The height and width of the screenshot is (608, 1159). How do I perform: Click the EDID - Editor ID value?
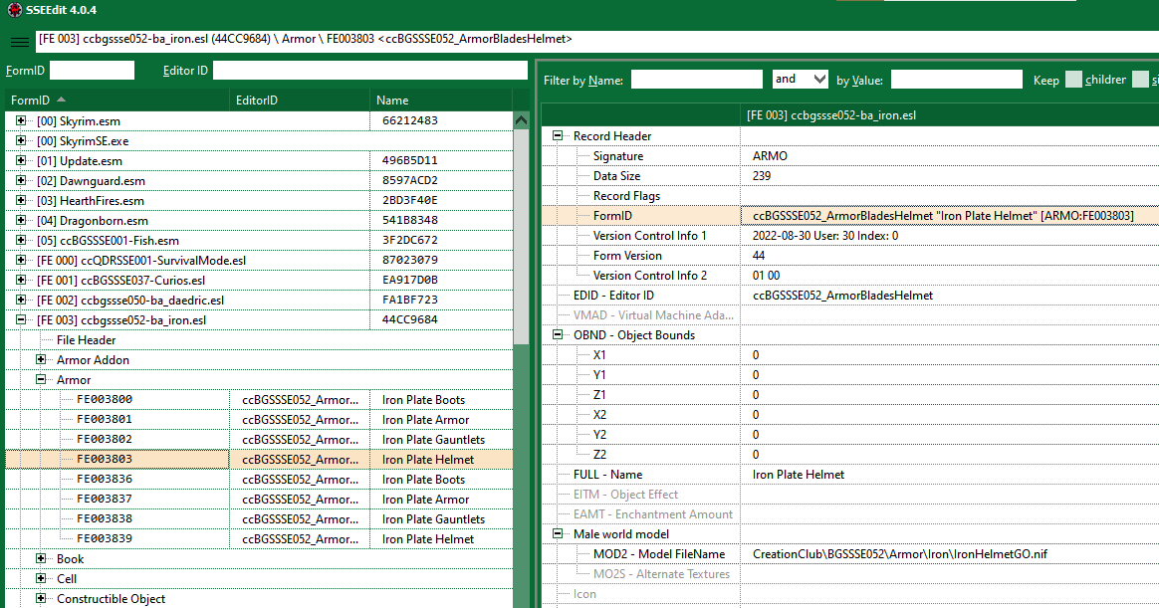(842, 296)
